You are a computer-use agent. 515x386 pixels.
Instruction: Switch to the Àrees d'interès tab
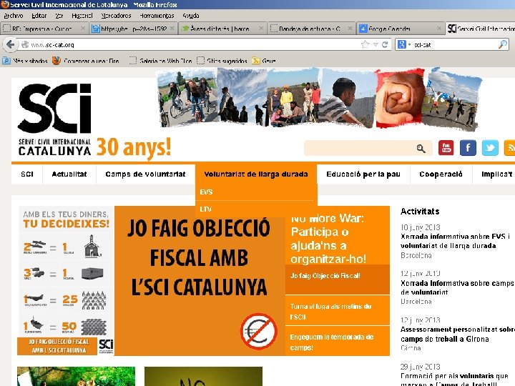[x=222, y=29]
